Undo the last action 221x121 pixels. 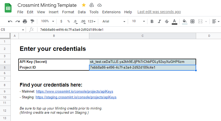[x=10, y=21]
